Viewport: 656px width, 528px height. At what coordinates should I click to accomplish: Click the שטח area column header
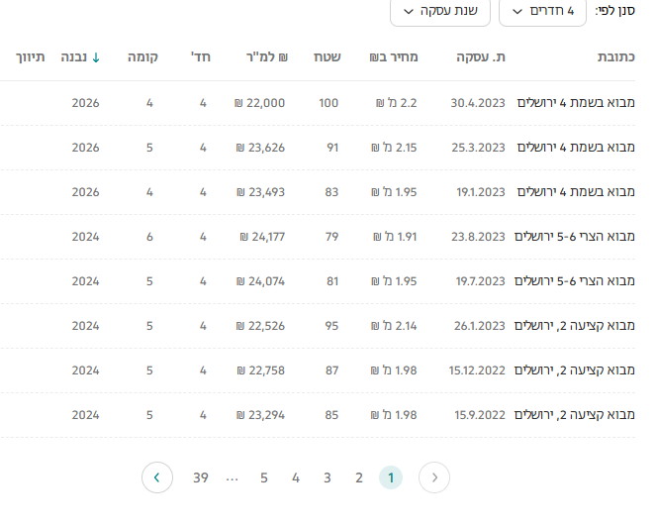pyautogui.click(x=328, y=57)
